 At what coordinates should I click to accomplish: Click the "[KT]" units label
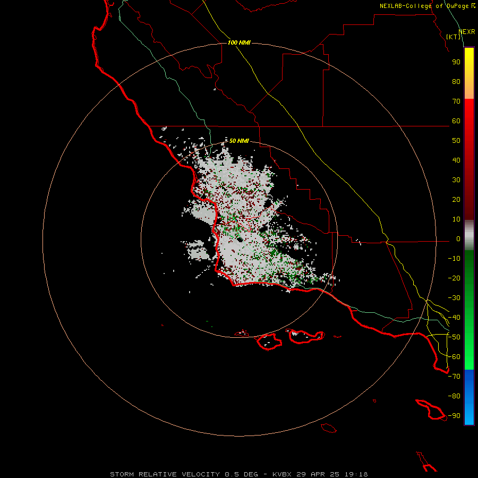click(454, 37)
